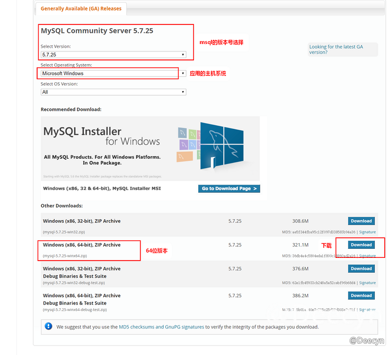
Task: Select filename (mysql-5.7.25-winx64-debug-test.zip)
Action: tap(75, 310)
